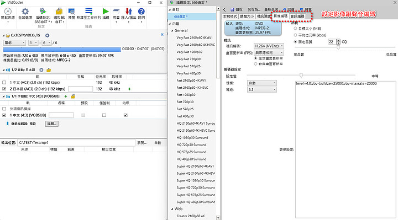Click the chapter markers edit (編輯...) button
398x220 pixels.
(52, 124)
